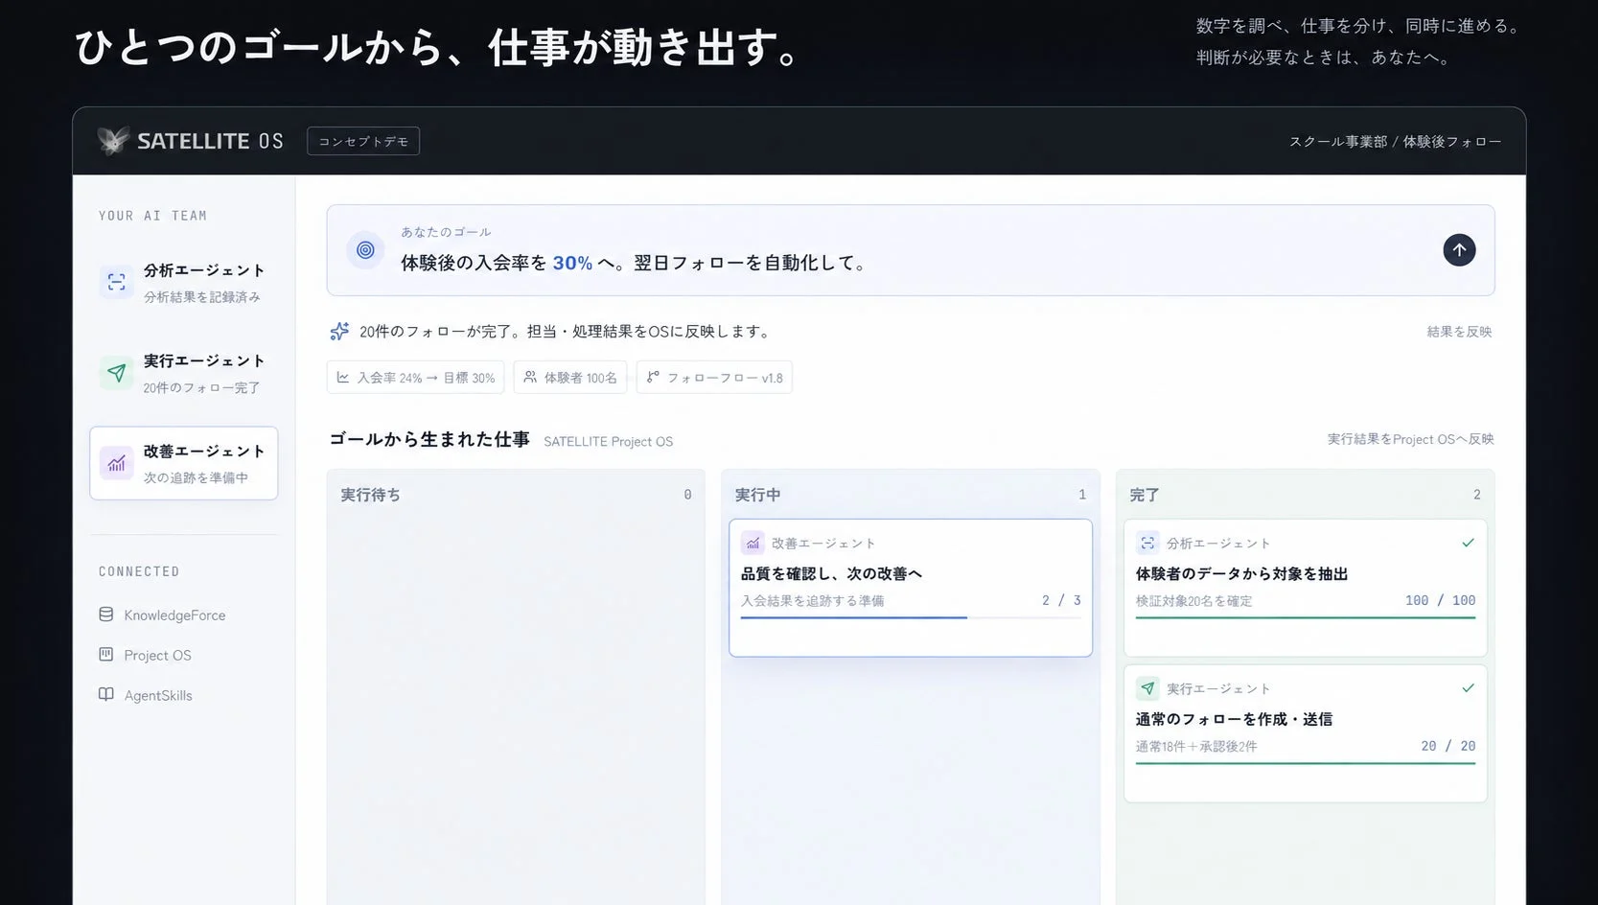Open the 品質を確認し、次の改善へ task card
The image size is (1598, 905).
[x=911, y=588]
